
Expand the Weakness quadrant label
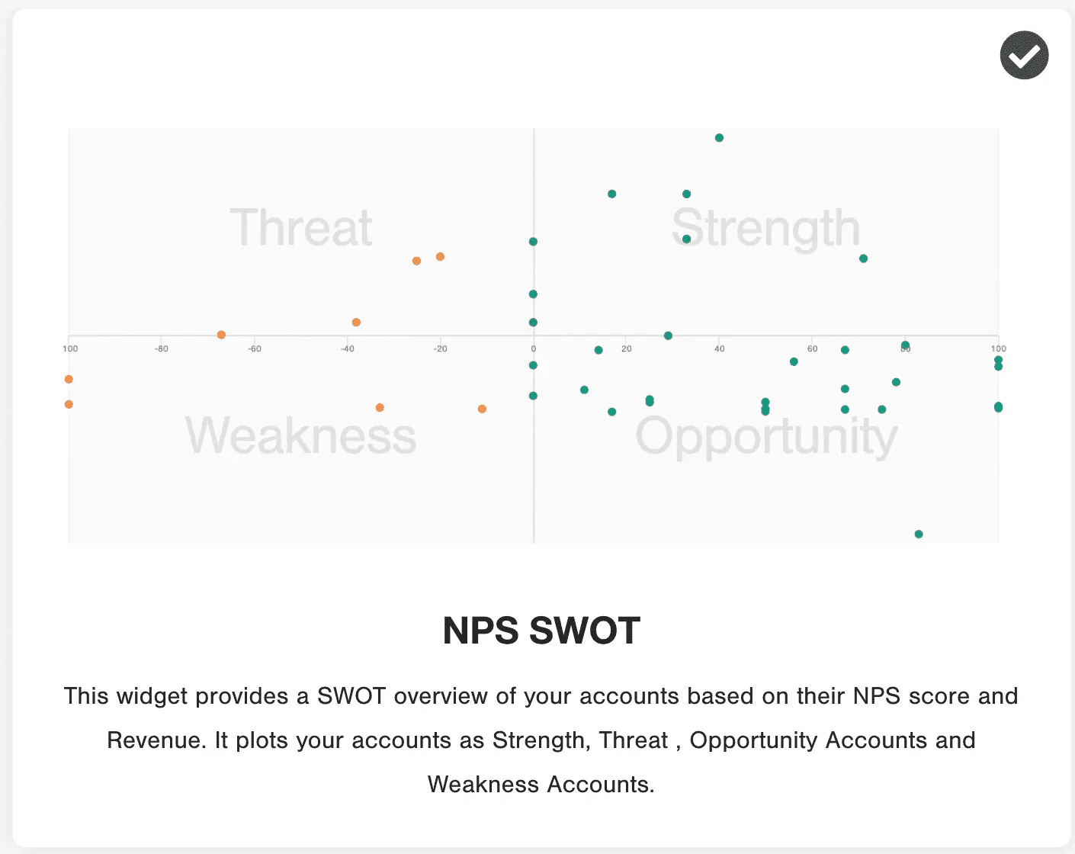(x=303, y=437)
